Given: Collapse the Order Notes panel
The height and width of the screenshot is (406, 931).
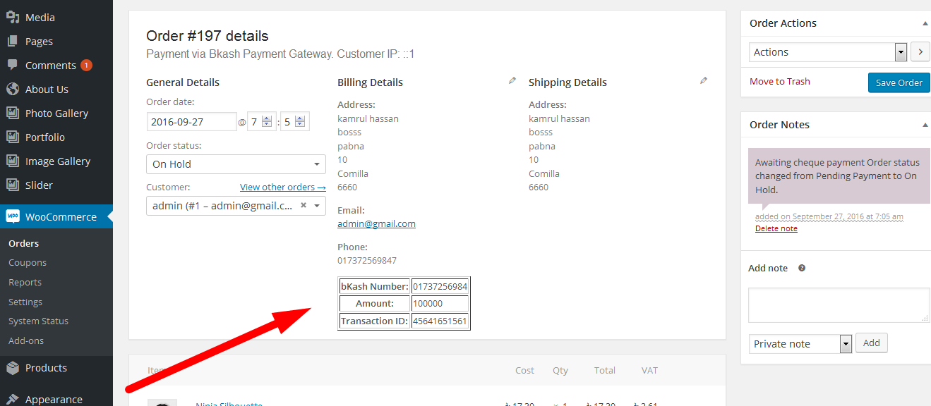Looking at the screenshot, I should tap(925, 125).
